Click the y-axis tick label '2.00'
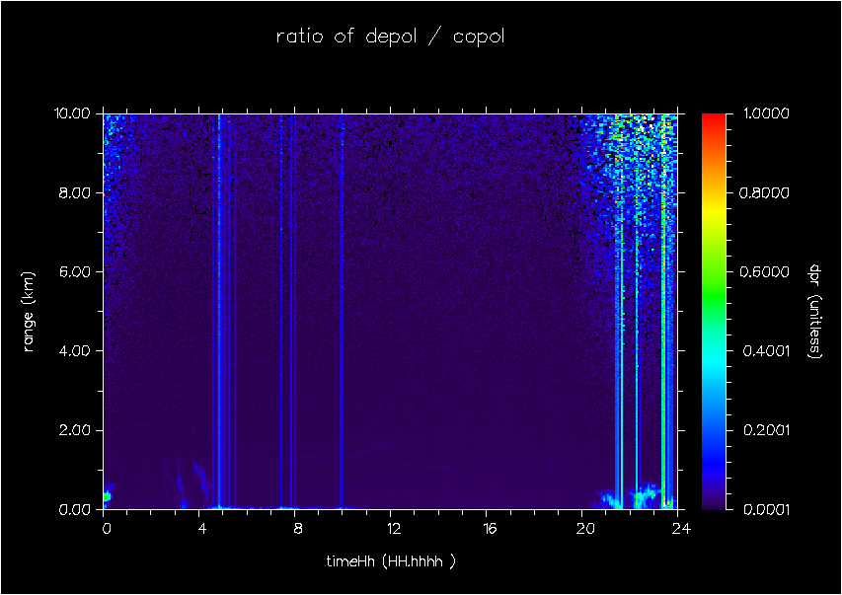 tap(74, 430)
